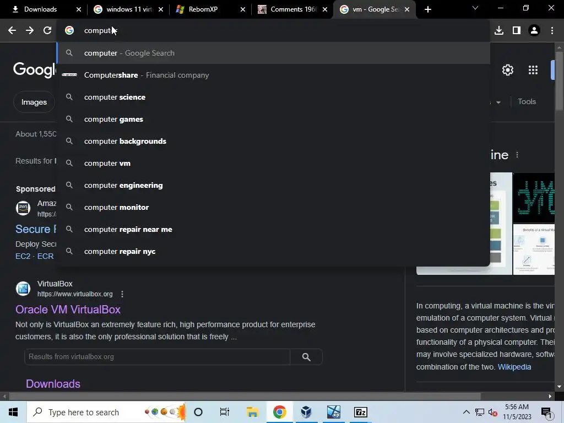Choose the 'computer backgrounds' suggestion
The height and width of the screenshot is (423, 564).
(273, 141)
